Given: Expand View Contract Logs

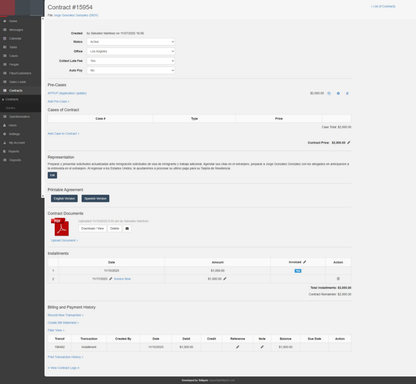Looking at the screenshot, I should [x=63, y=368].
